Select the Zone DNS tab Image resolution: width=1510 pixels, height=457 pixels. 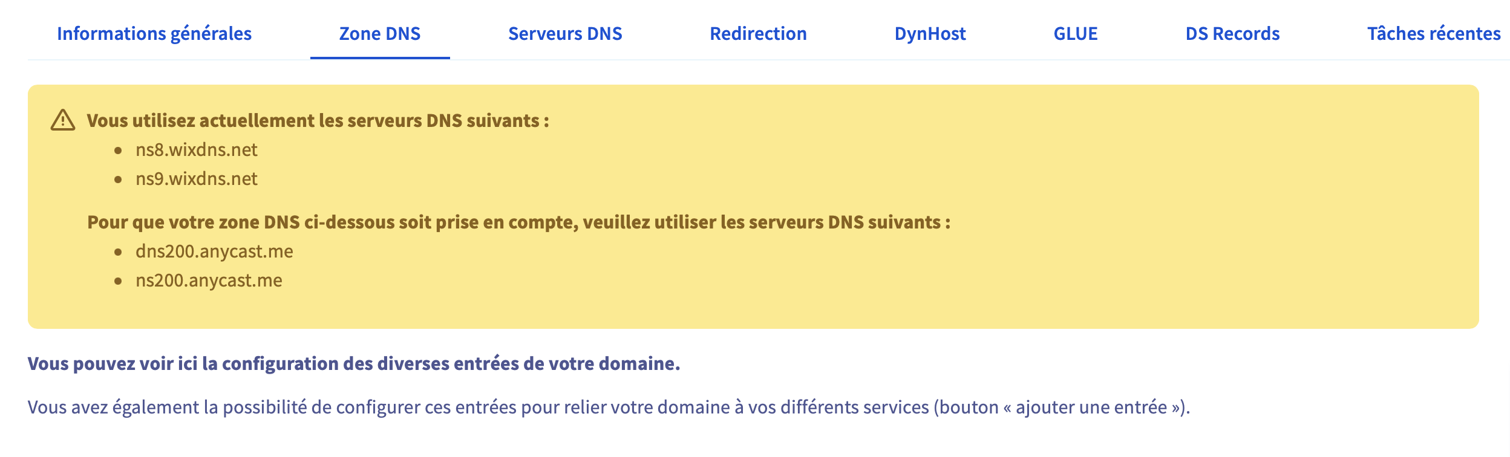click(x=380, y=34)
